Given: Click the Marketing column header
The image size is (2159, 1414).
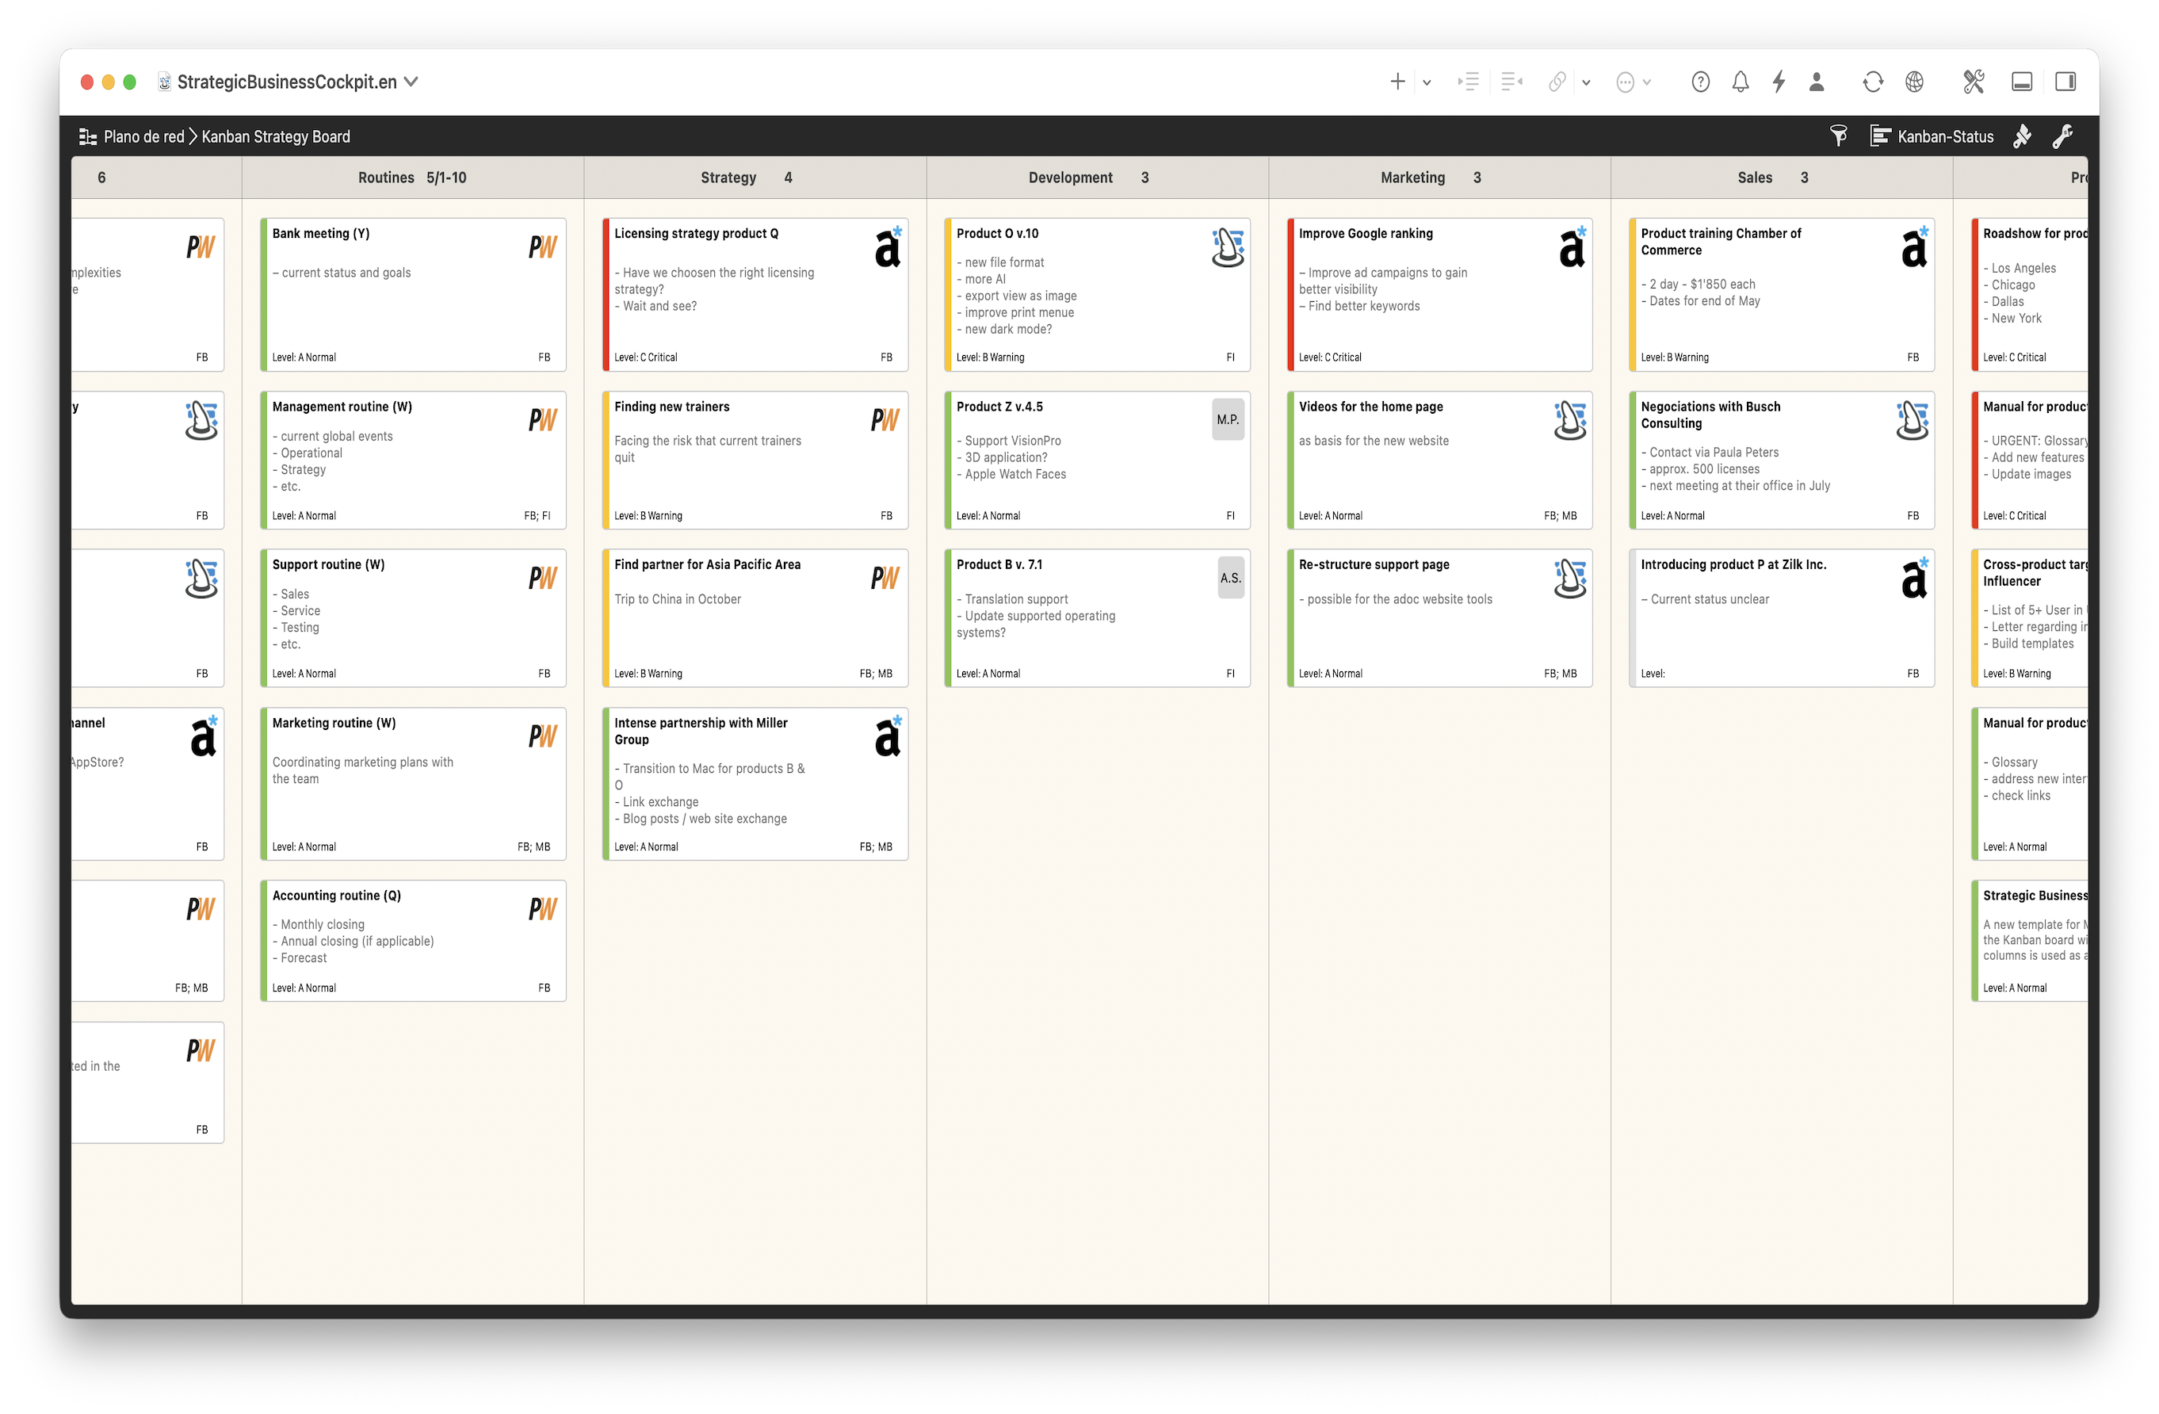Looking at the screenshot, I should (x=1412, y=178).
